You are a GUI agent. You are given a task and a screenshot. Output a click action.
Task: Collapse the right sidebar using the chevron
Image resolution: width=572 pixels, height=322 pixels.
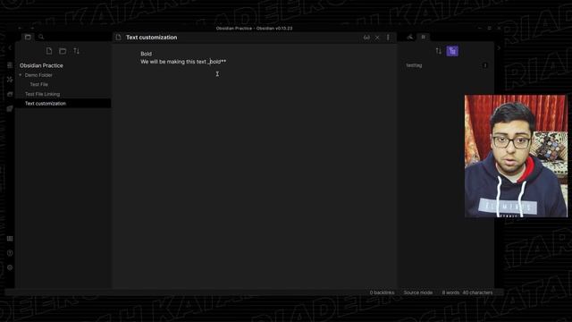(x=499, y=47)
